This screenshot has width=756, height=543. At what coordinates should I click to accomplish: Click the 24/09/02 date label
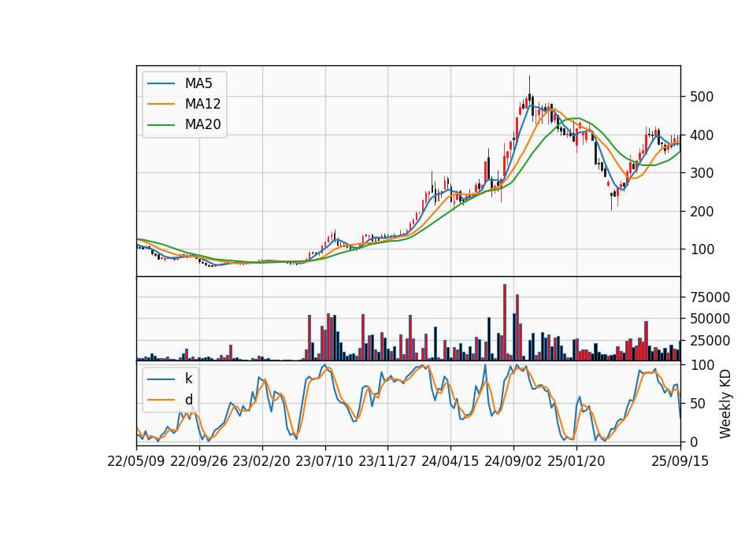coord(513,461)
